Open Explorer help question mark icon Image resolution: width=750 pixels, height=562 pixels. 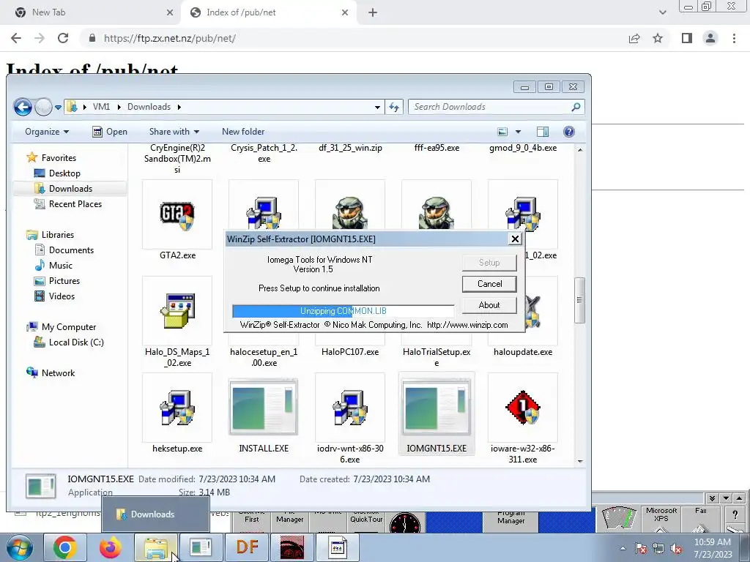[568, 132]
